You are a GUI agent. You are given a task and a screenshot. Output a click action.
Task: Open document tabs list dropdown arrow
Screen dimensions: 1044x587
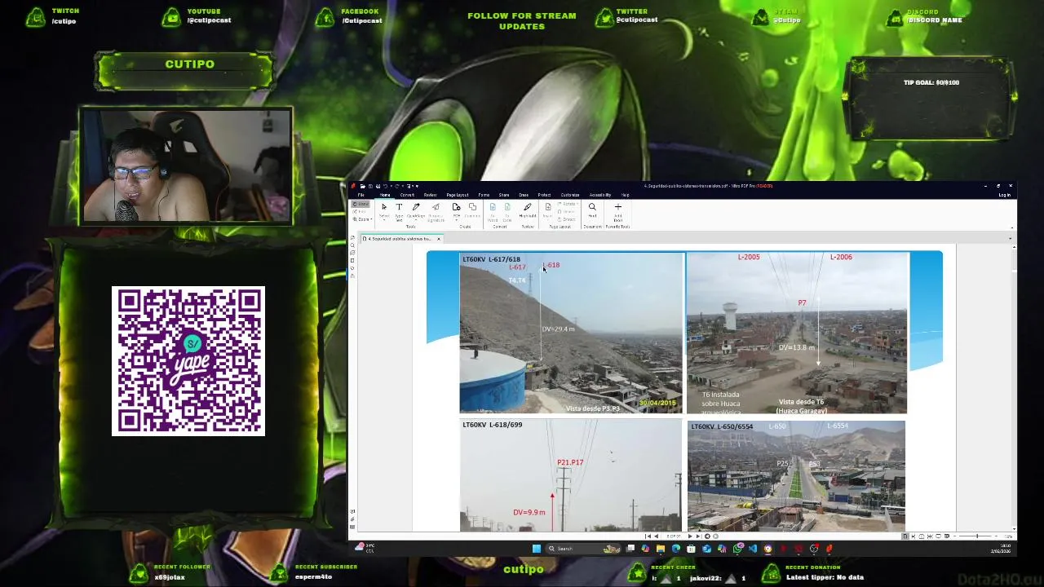pyautogui.click(x=1011, y=239)
